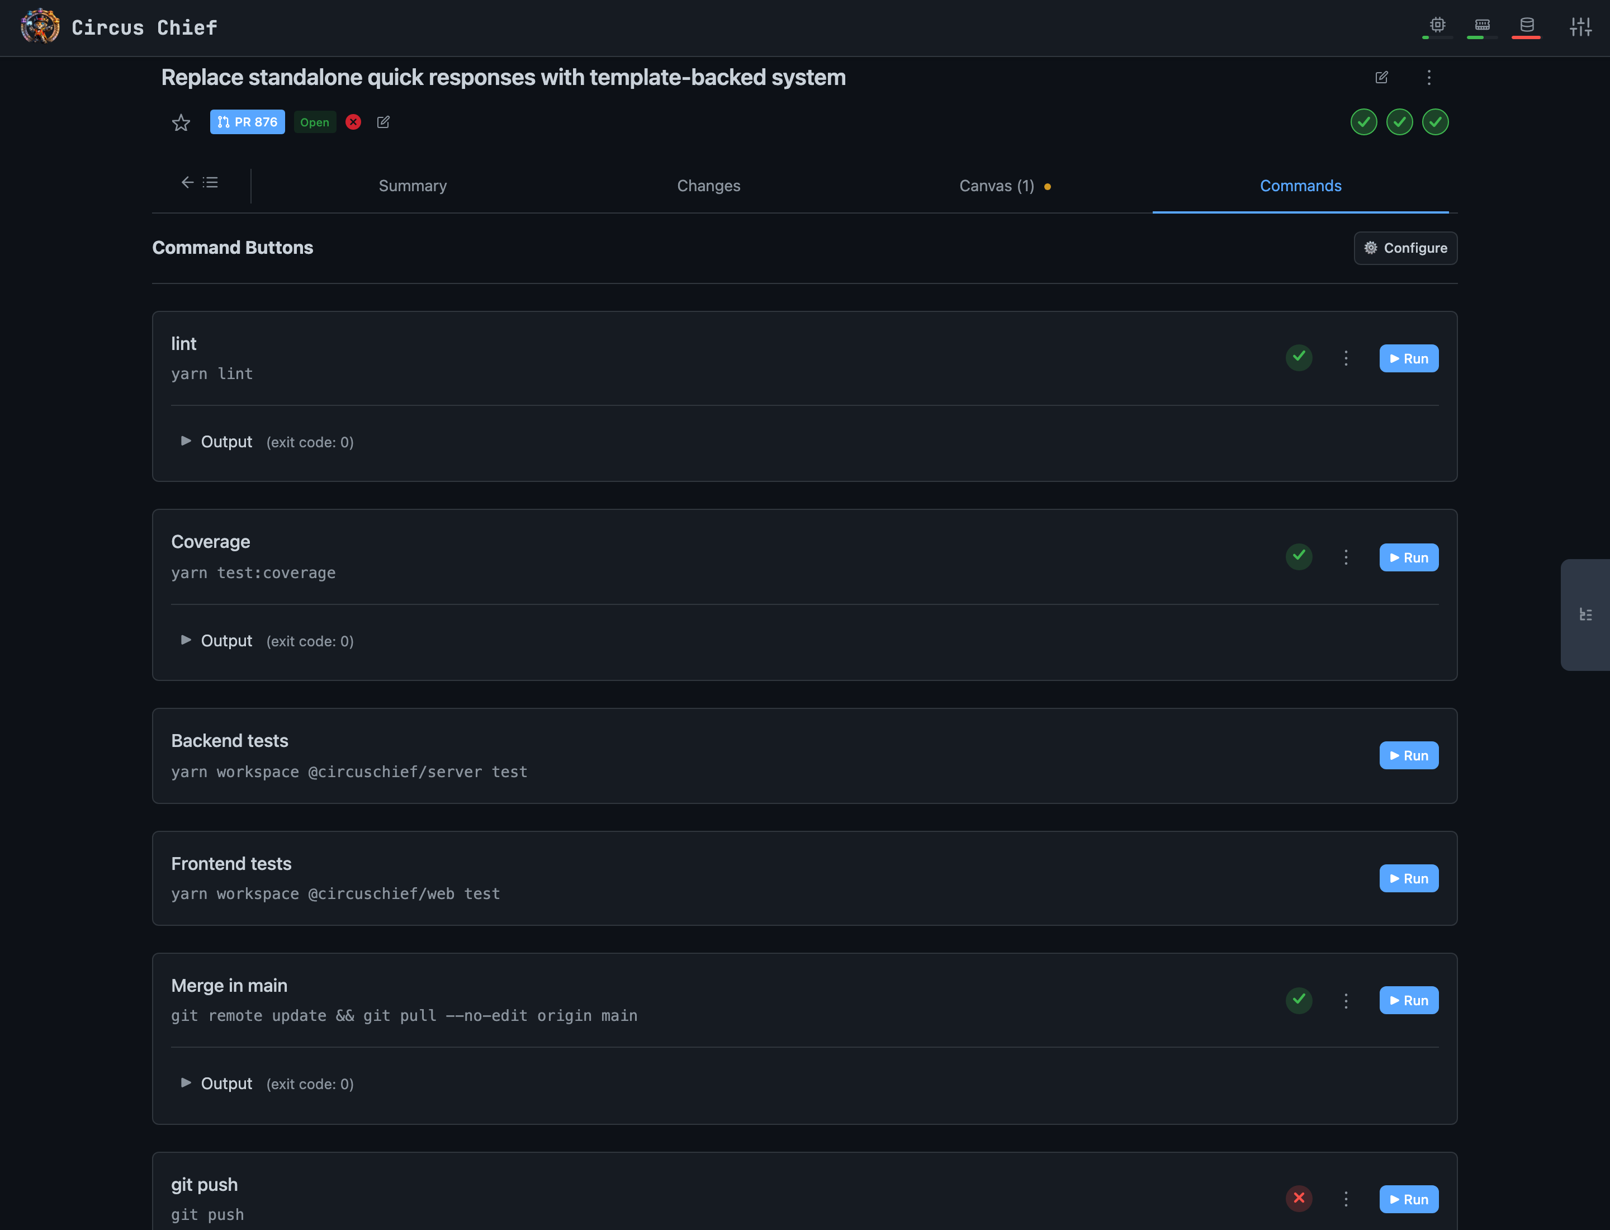The height and width of the screenshot is (1230, 1610).
Task: Star this task as favorite
Action: point(181,122)
